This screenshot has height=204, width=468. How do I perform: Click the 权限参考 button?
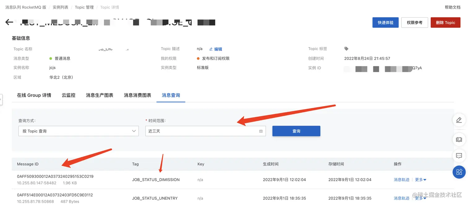click(414, 23)
